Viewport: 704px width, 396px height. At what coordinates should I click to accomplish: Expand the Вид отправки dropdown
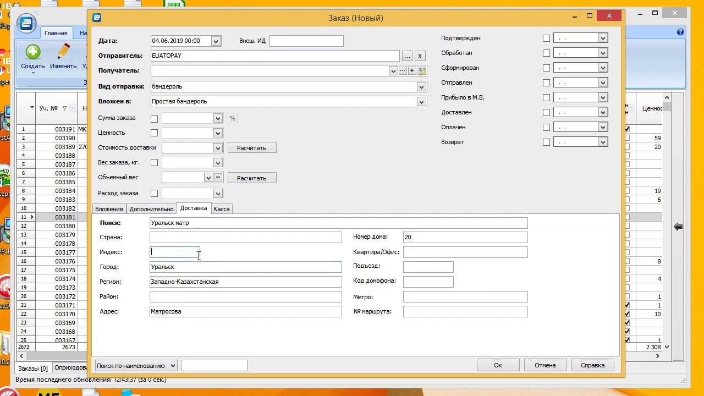(x=421, y=87)
